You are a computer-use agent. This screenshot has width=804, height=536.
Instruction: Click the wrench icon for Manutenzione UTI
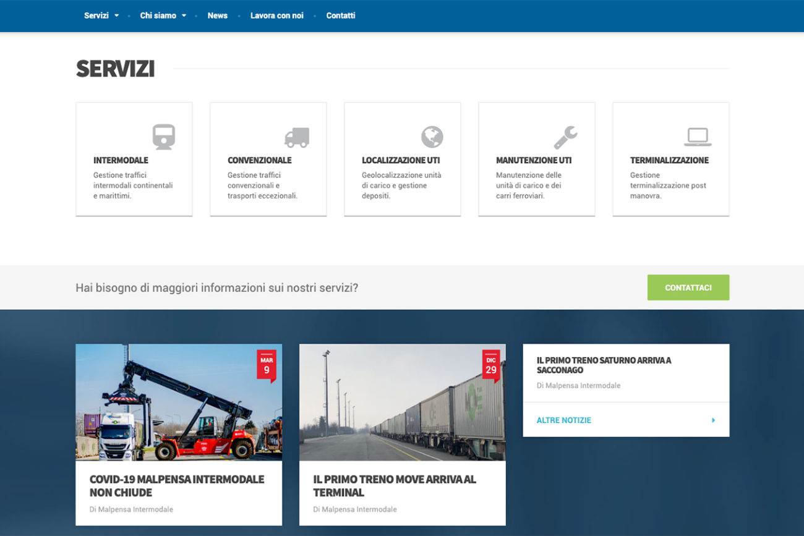(567, 135)
